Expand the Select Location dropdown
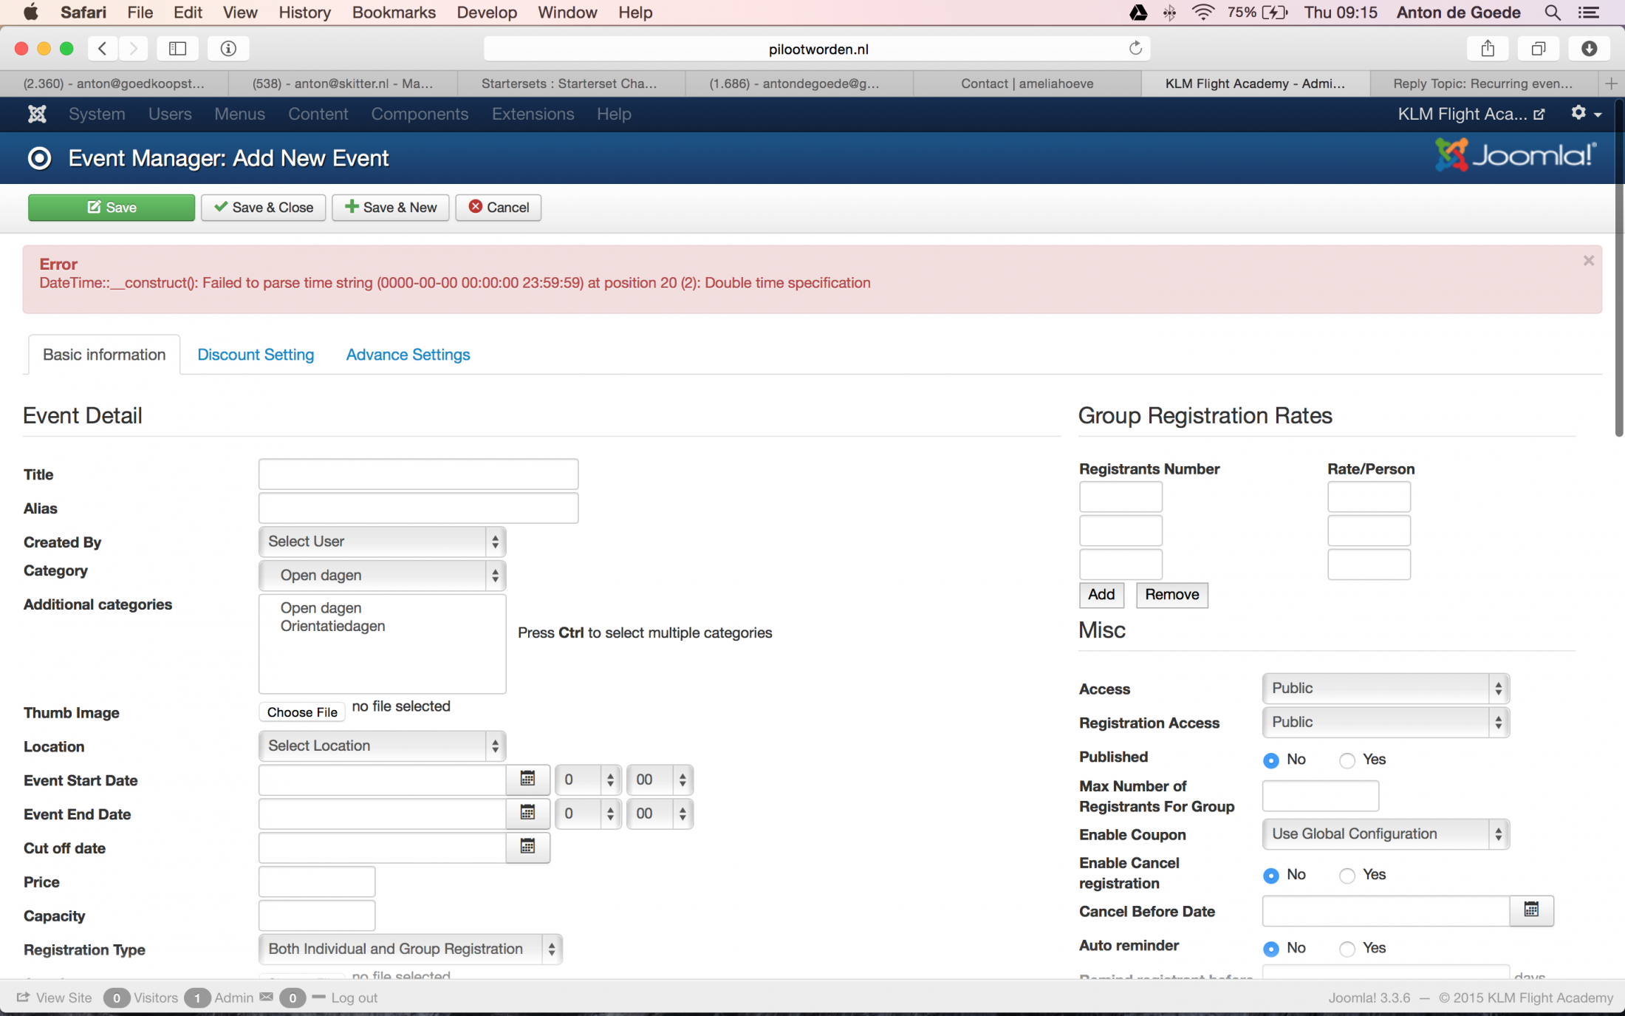Screen dimensions: 1625x1016 [382, 746]
